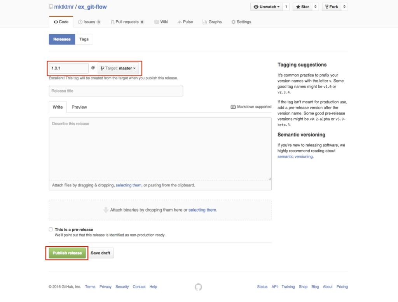Open the ex_git-flow repository link
Screen dimensions: 398x302
pos(92,7)
